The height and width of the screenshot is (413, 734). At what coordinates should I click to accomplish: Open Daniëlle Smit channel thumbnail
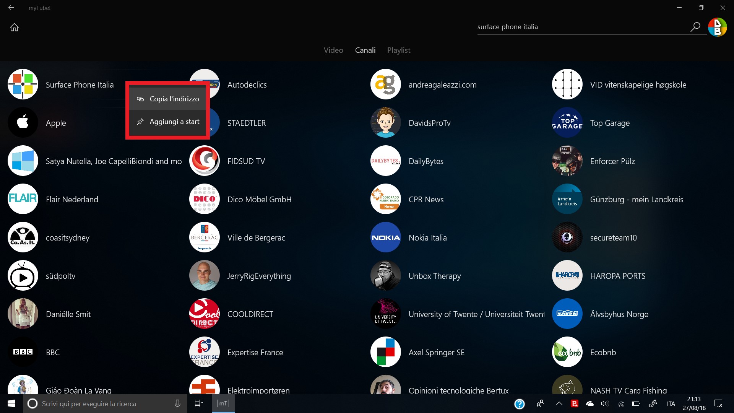23,314
